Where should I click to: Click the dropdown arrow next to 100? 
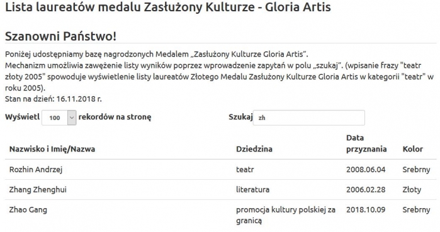click(72, 118)
